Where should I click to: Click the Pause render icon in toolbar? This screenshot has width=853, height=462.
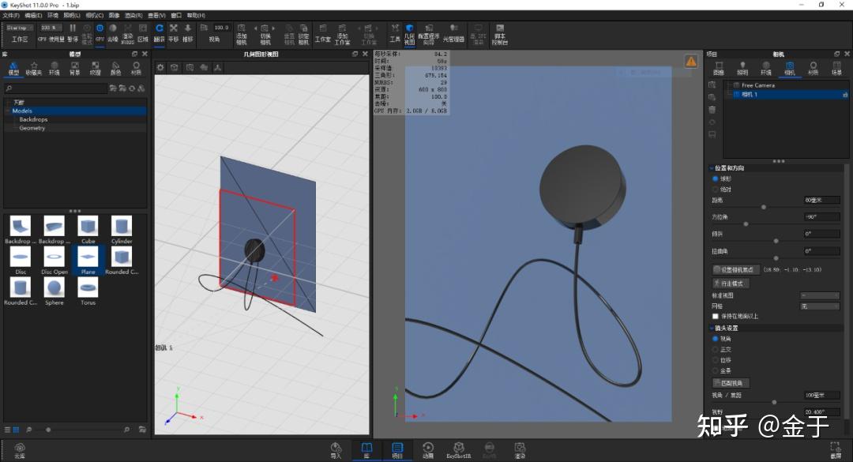click(x=73, y=28)
